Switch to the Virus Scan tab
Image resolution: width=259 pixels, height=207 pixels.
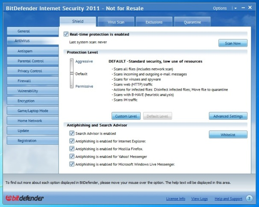116,22
